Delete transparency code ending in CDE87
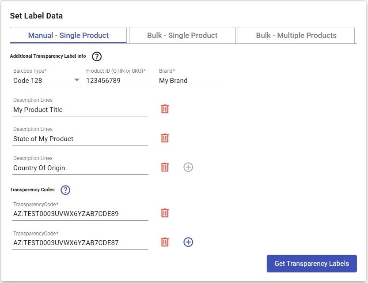 165,242
